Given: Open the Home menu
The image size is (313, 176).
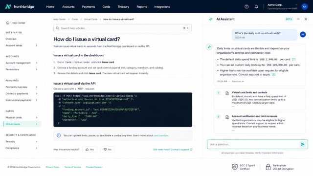Looking at the screenshot, I should coord(50,7).
